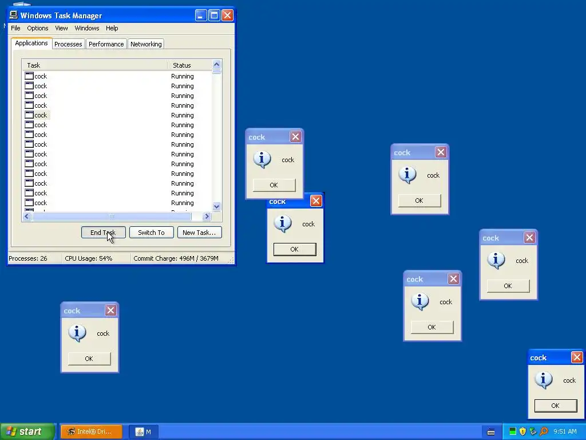The height and width of the screenshot is (440, 586).
Task: Click the horizontal scrollbar left arrow
Action: (27, 216)
